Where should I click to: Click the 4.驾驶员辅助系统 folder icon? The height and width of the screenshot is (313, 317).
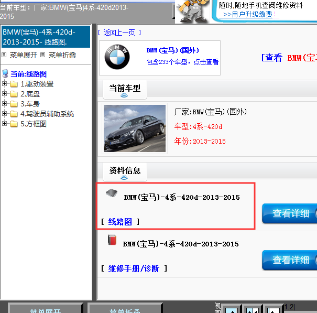tap(14, 114)
